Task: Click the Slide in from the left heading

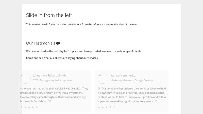Action: coord(49,15)
